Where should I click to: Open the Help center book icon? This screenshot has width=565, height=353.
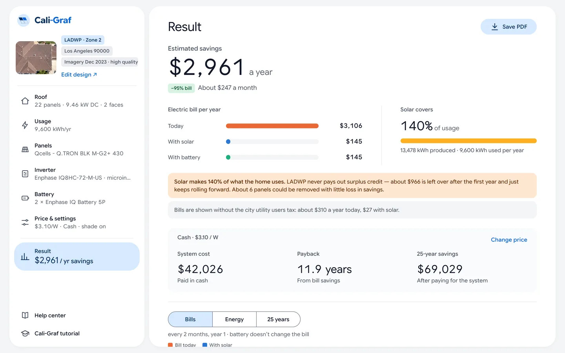[x=25, y=315]
